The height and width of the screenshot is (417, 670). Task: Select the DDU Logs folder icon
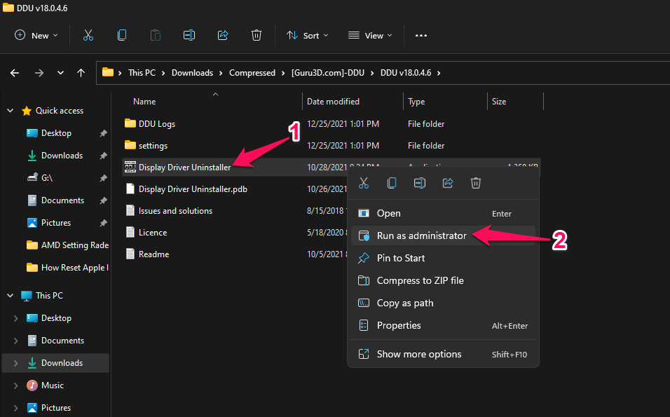click(130, 123)
